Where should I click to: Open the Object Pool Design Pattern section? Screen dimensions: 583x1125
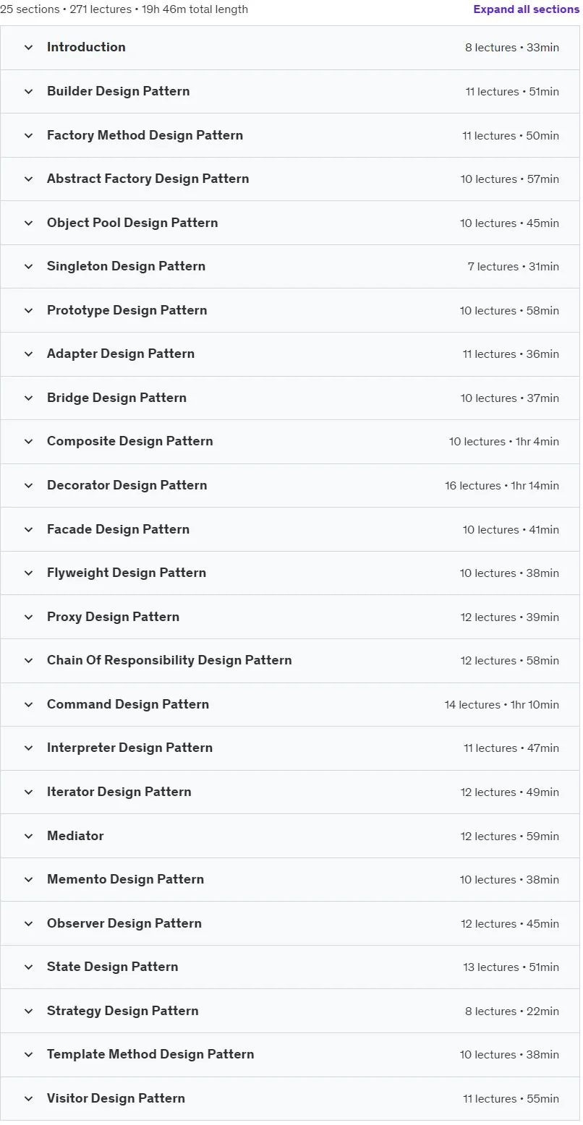[290, 223]
